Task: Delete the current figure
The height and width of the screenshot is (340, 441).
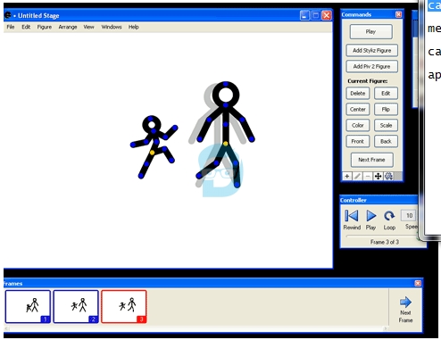Action: point(358,94)
